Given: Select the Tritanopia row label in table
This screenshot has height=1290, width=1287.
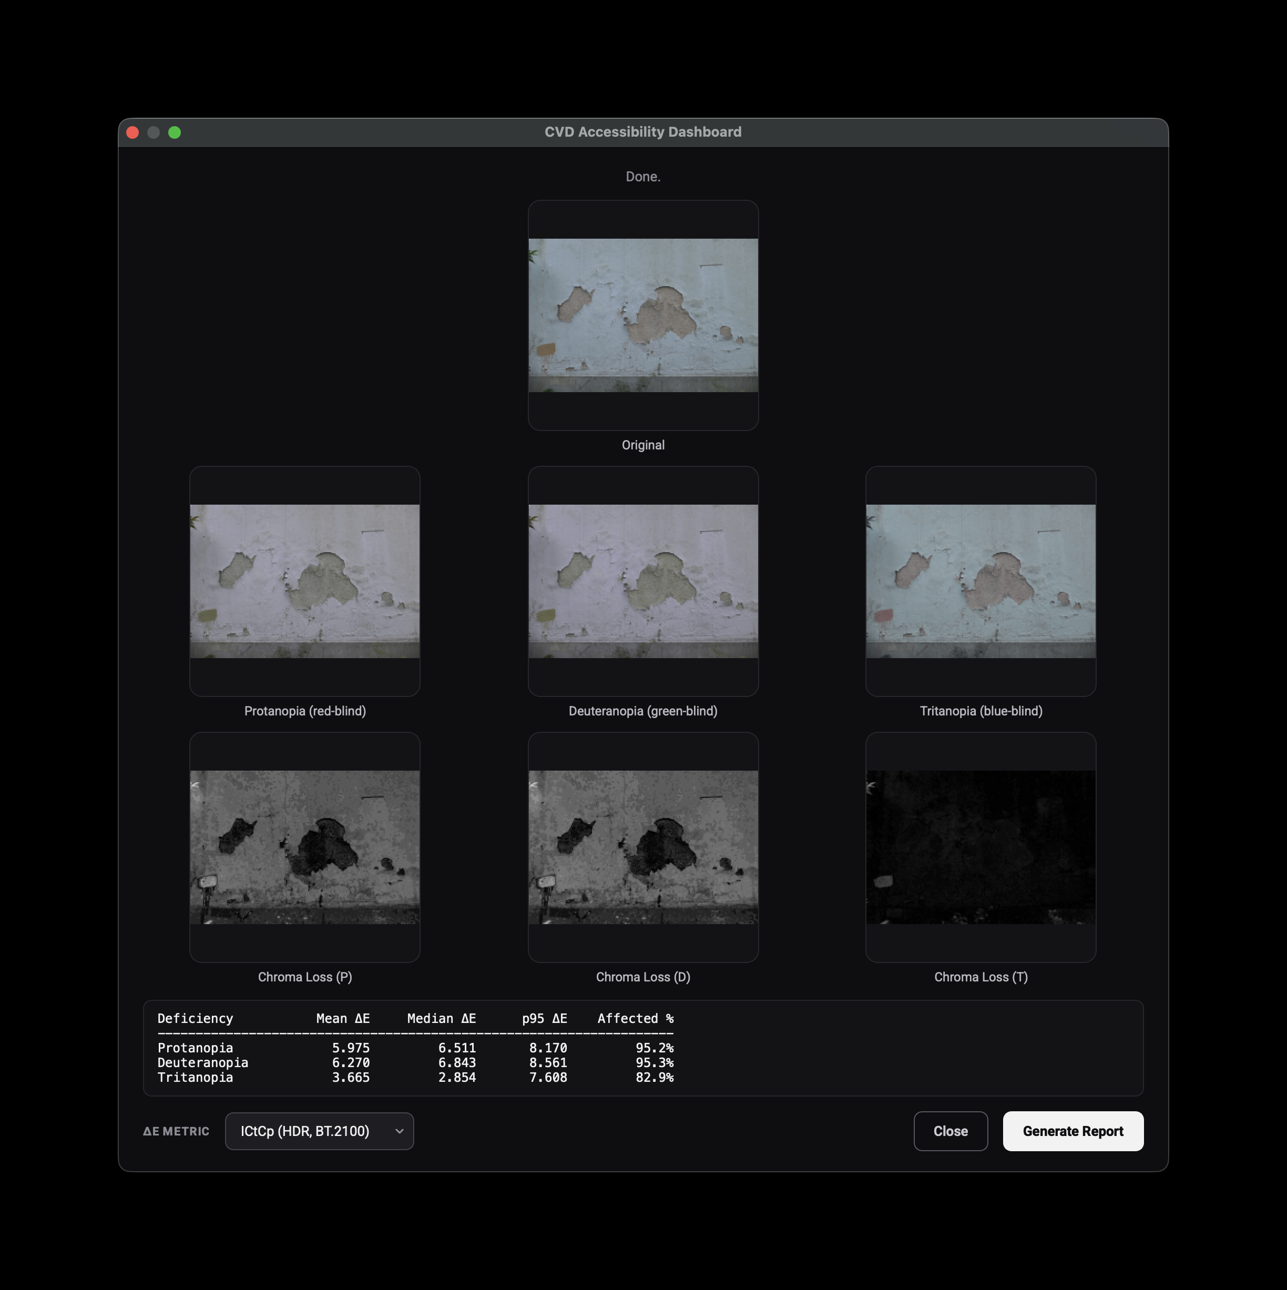Looking at the screenshot, I should tap(195, 1077).
